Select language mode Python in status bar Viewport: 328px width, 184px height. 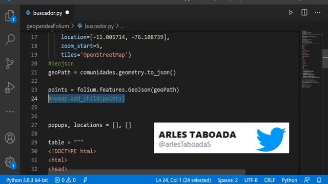pos(289,180)
